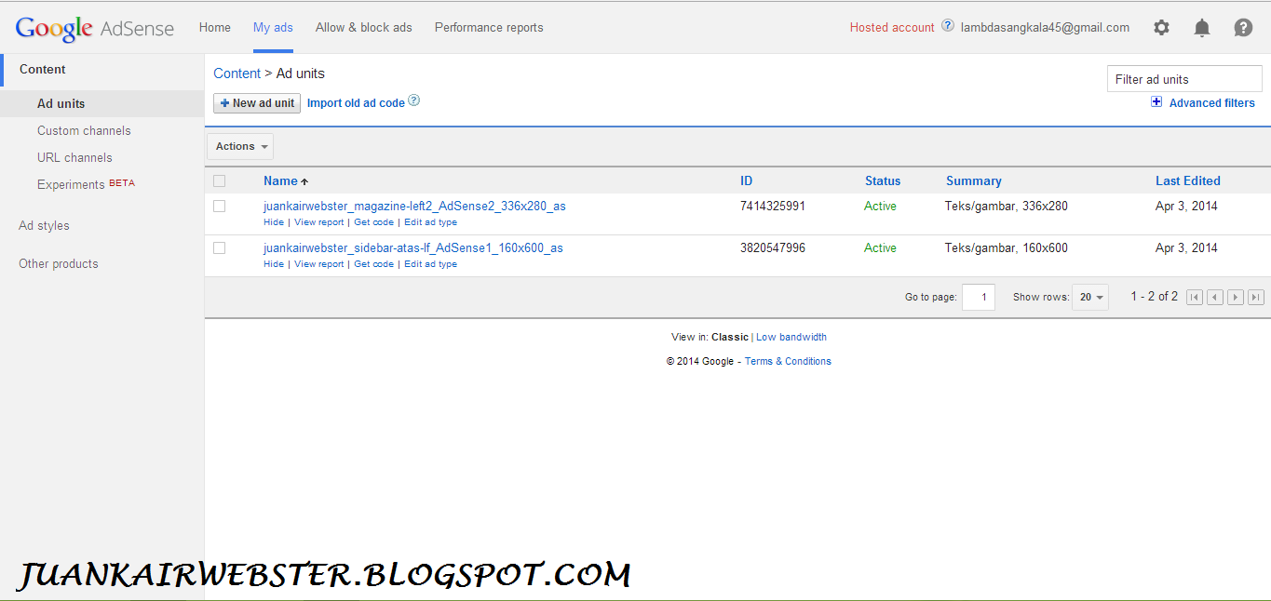
Task: Open the Home tab
Action: pyautogui.click(x=215, y=27)
